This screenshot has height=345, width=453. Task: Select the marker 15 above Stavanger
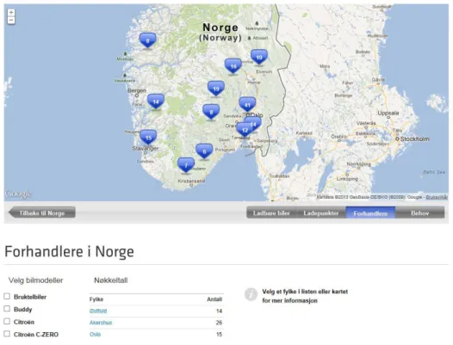(x=148, y=138)
